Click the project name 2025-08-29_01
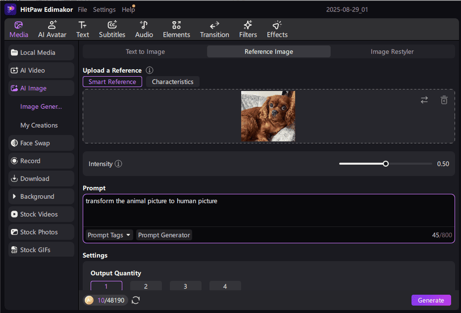Screen dimensions: 461x313 (x=347, y=9)
